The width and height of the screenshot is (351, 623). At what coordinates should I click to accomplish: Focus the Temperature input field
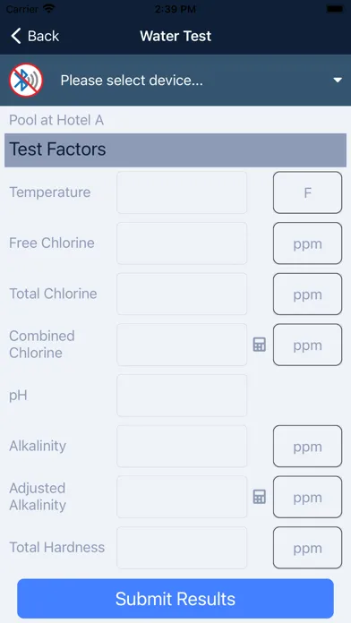182,192
